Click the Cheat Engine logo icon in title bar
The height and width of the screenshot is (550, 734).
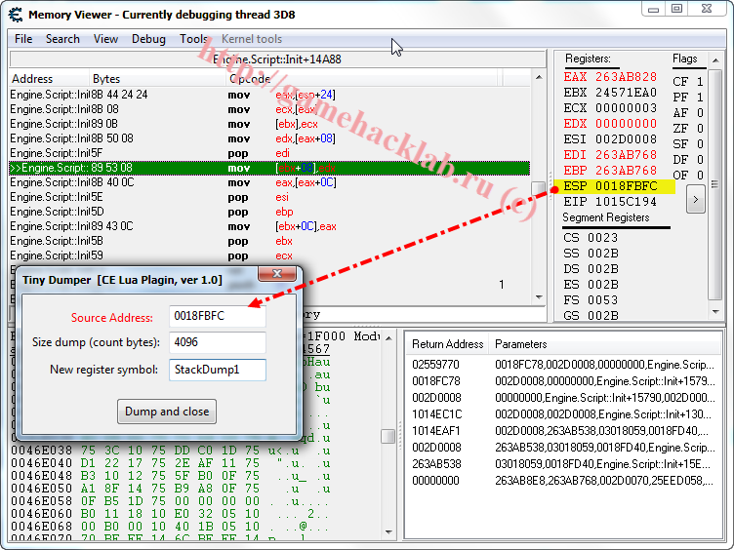point(16,14)
